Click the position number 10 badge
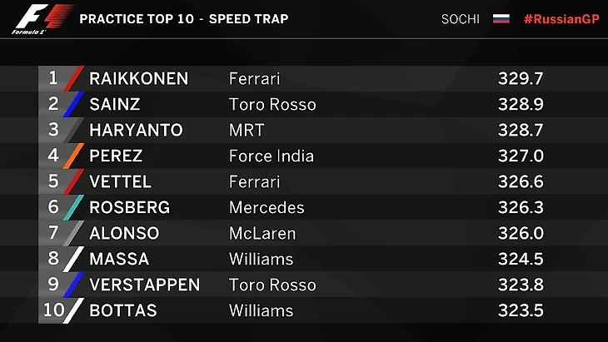Screen dimensions: 608x342 (x=52, y=311)
